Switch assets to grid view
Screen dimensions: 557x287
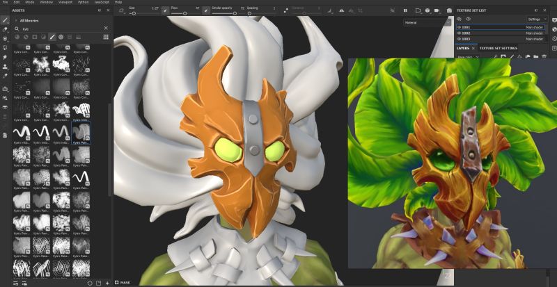click(x=106, y=37)
